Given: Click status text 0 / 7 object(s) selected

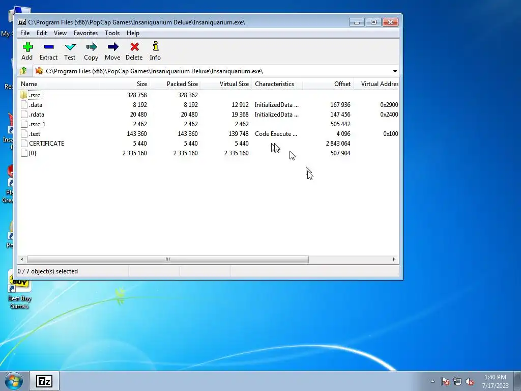Looking at the screenshot, I should coord(48,271).
